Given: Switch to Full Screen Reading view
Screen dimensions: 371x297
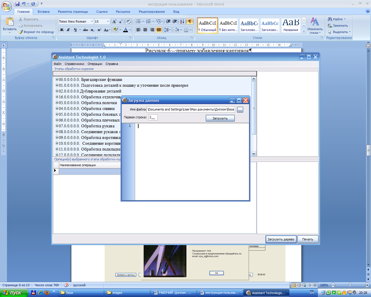Looking at the screenshot, I should (299, 285).
